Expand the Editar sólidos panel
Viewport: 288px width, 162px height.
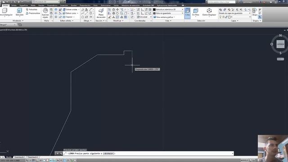click(67, 21)
